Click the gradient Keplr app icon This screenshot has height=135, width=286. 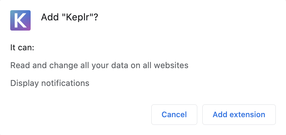20,20
